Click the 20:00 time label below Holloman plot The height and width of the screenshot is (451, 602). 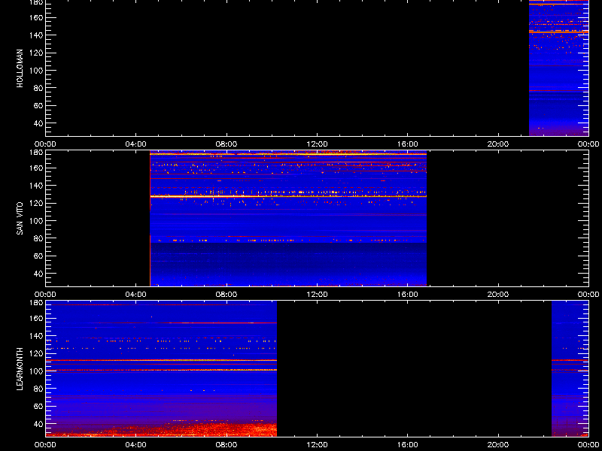coord(498,144)
